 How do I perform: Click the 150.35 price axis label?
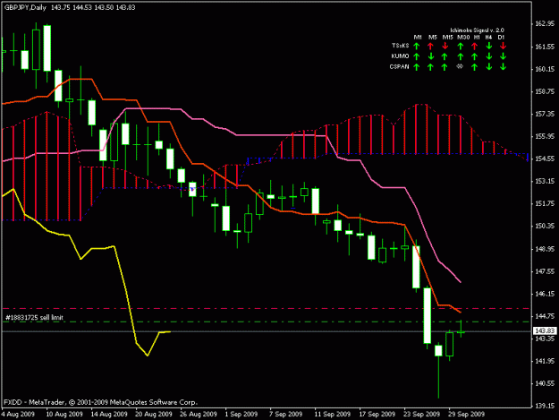(x=545, y=226)
